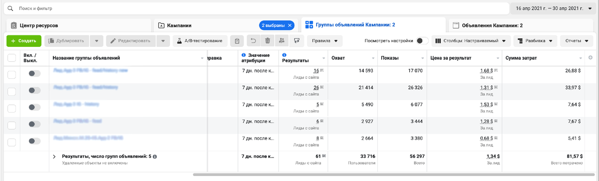Open Охват column header menu arrow
The height and width of the screenshot is (181, 599).
pos(373,59)
